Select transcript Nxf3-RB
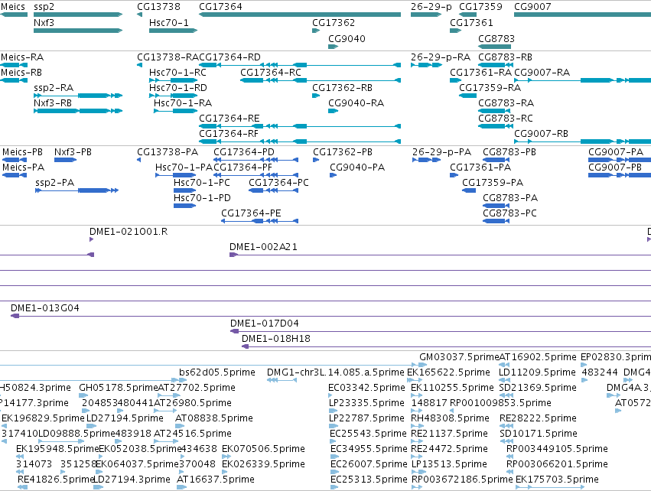651x491 pixels. coord(53,103)
